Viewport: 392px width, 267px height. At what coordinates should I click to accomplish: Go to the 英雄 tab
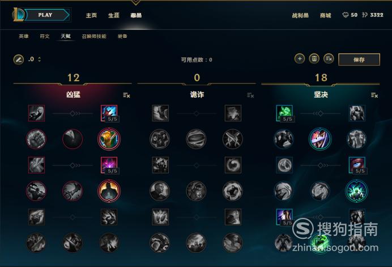(23, 36)
